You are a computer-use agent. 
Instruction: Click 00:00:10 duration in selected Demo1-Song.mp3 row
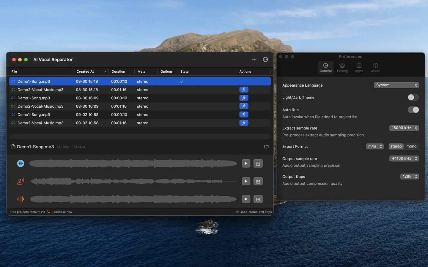click(119, 81)
